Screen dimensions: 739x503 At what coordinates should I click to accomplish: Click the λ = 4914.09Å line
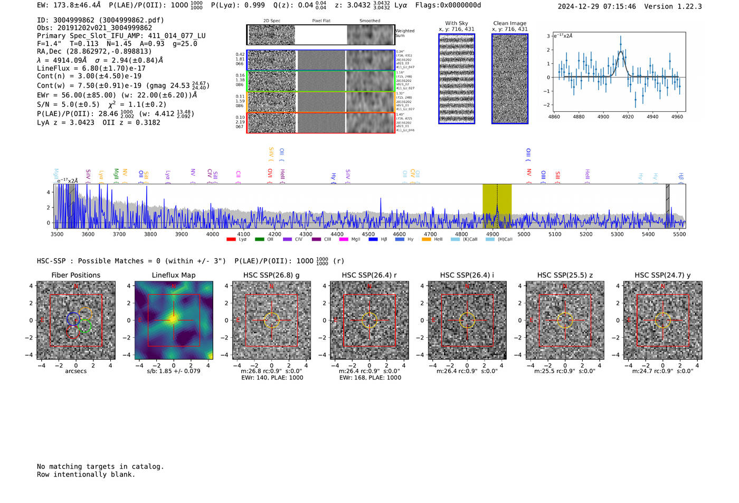pos(100,60)
